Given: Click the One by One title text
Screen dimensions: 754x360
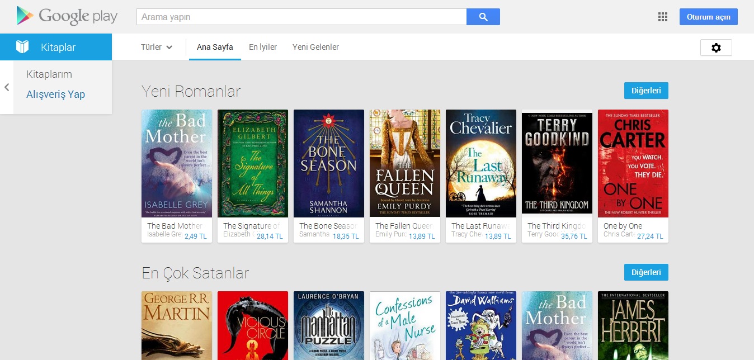Looking at the screenshot, I should point(623,226).
